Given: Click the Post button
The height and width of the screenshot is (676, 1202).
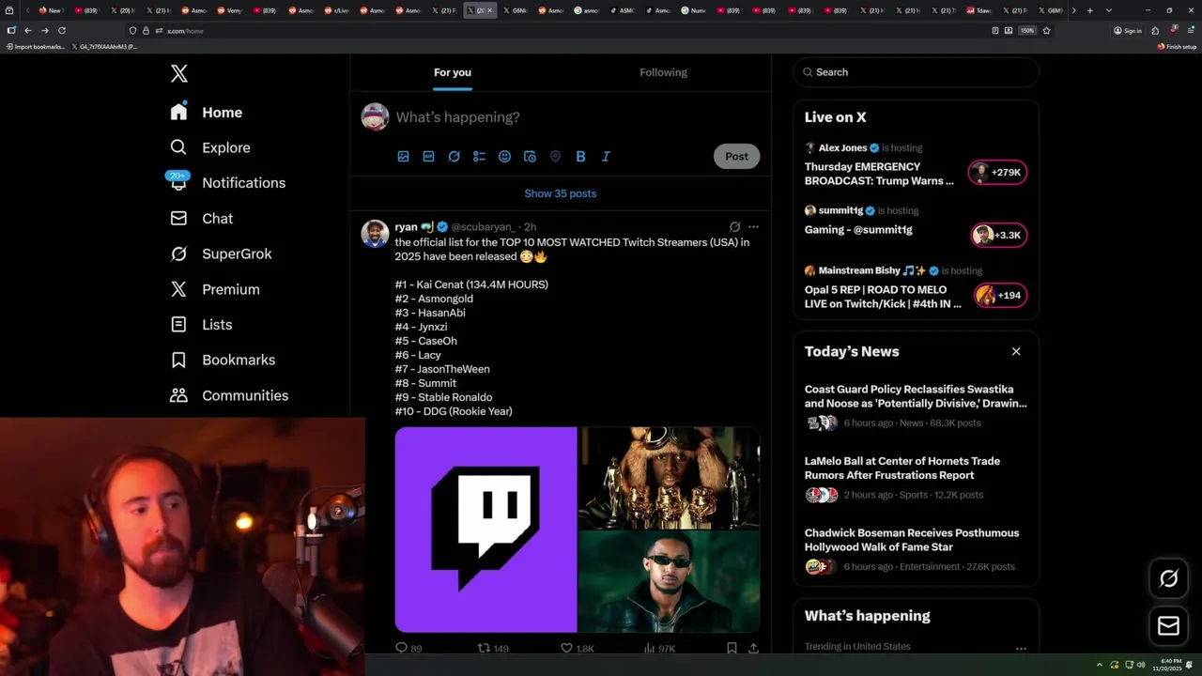Looking at the screenshot, I should tap(736, 157).
